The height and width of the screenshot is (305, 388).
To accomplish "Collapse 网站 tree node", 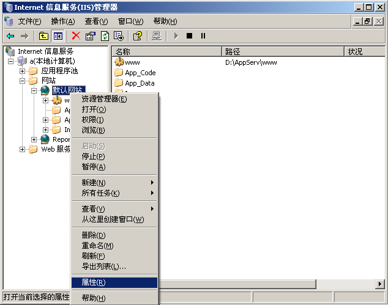I will point(22,81).
